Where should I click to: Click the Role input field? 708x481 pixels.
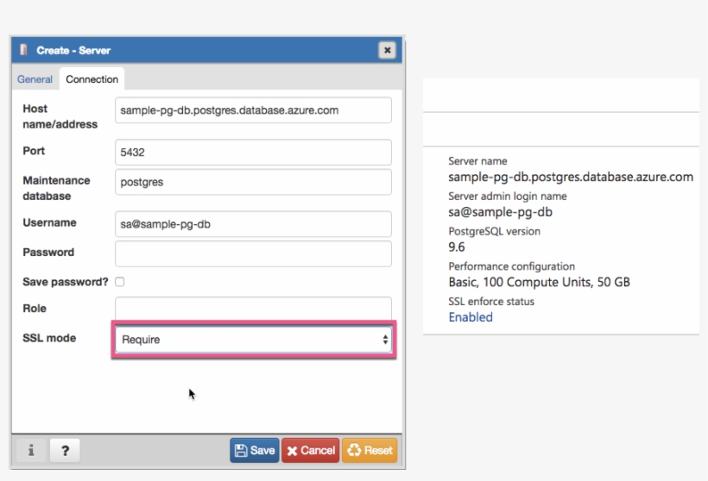(253, 308)
